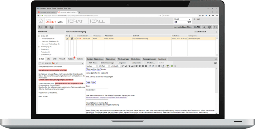This screenshot has width=255, height=139.
Task: Click the Firefox bookmark star icon
Action: (200, 16)
